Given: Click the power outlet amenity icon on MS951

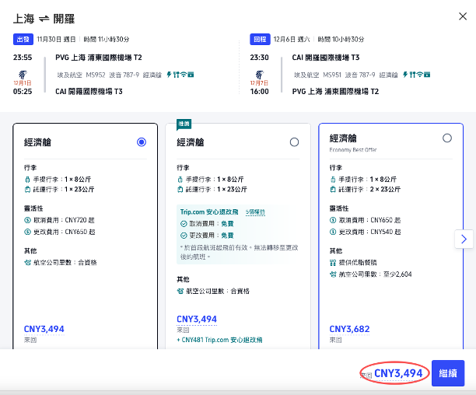Looking at the screenshot, I should coord(405,75).
